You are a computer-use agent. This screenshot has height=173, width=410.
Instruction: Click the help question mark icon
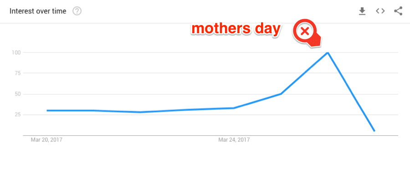point(77,11)
